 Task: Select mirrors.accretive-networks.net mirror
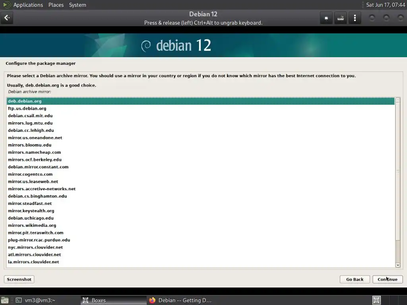tap(200, 189)
